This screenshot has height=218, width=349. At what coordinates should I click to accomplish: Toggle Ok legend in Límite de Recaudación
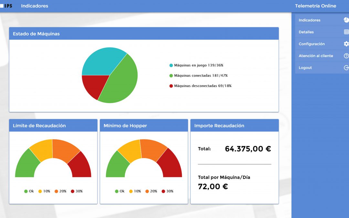29,191
